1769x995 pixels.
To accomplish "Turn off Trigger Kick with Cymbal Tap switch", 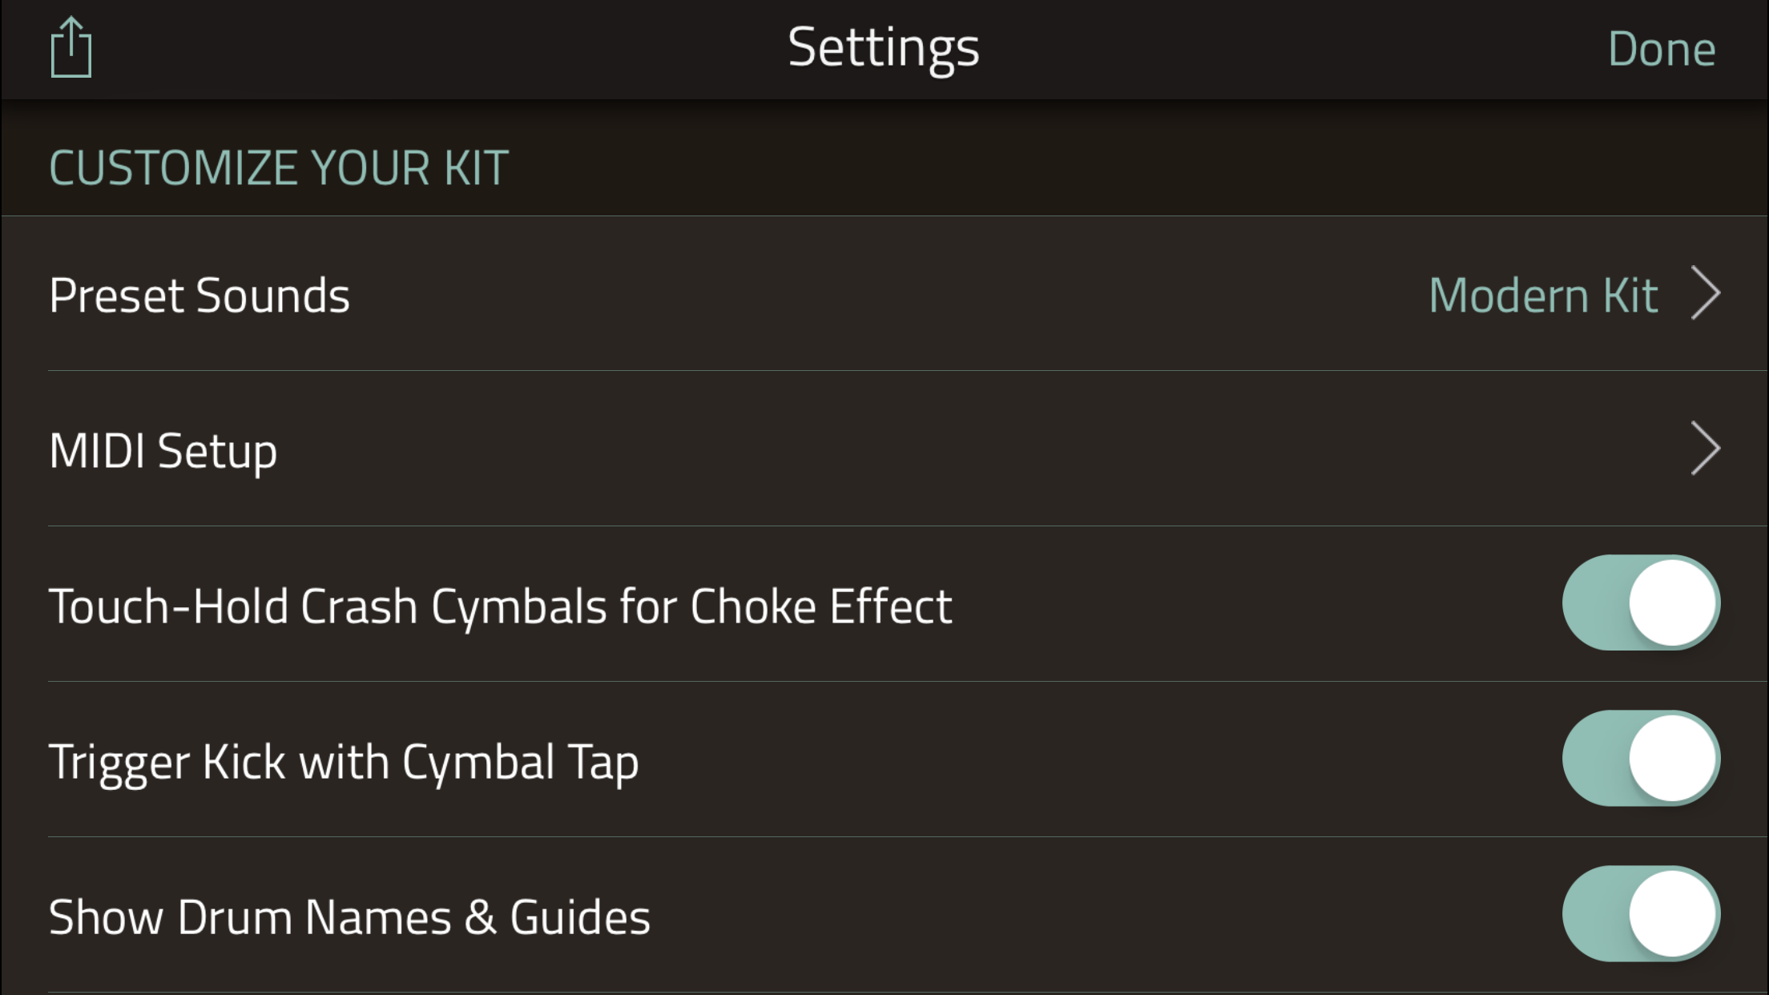I will (1641, 758).
